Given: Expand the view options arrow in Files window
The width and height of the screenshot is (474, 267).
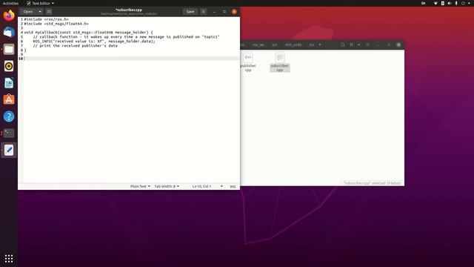Looking at the screenshot, I should 358,44.
